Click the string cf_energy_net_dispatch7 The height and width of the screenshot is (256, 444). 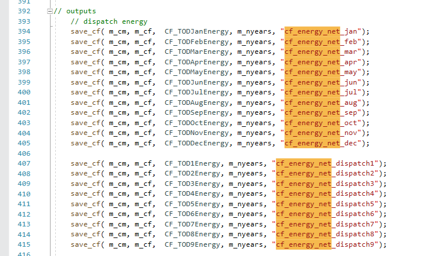tap(325, 224)
